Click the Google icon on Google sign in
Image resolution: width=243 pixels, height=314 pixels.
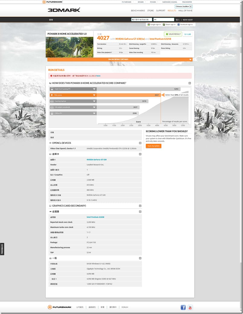pyautogui.click(x=148, y=25)
